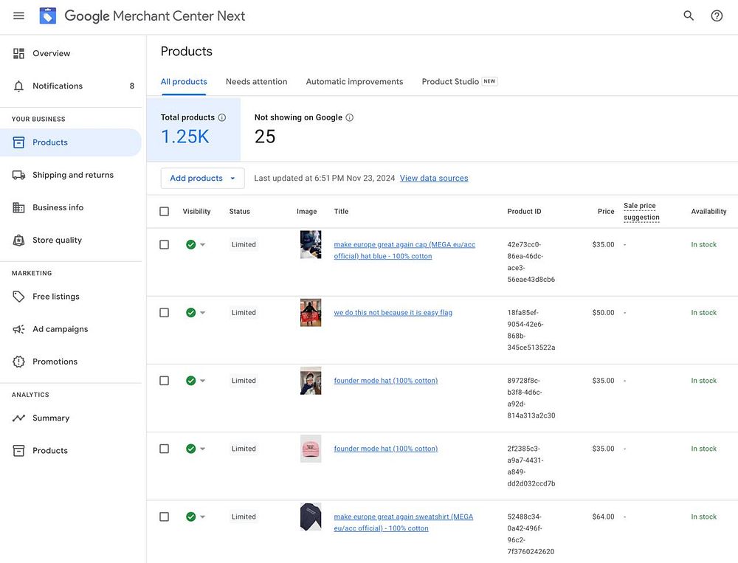The image size is (738, 563).
Task: Click the pink founder mode hat thumbnail
Action: 311,449
